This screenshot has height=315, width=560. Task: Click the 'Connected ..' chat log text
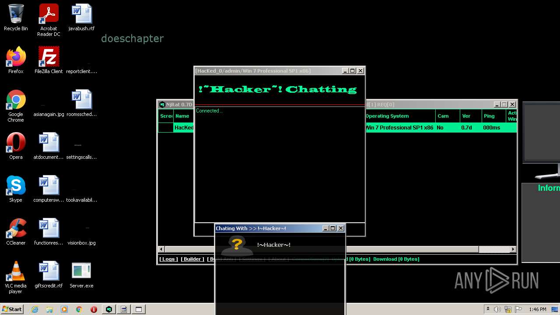pos(209,111)
